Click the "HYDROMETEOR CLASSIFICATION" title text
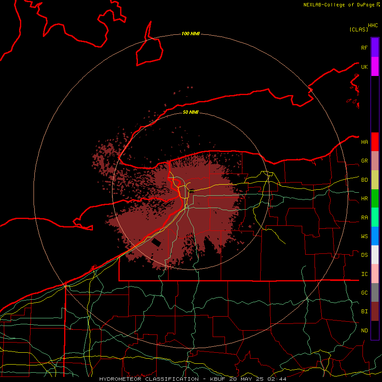 149,379
